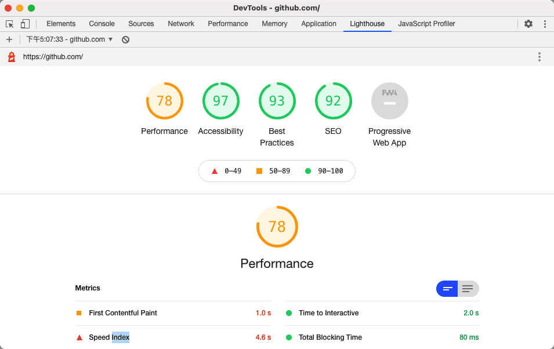
Task: Maximize the DevTools window with green button
Action: pyautogui.click(x=31, y=8)
